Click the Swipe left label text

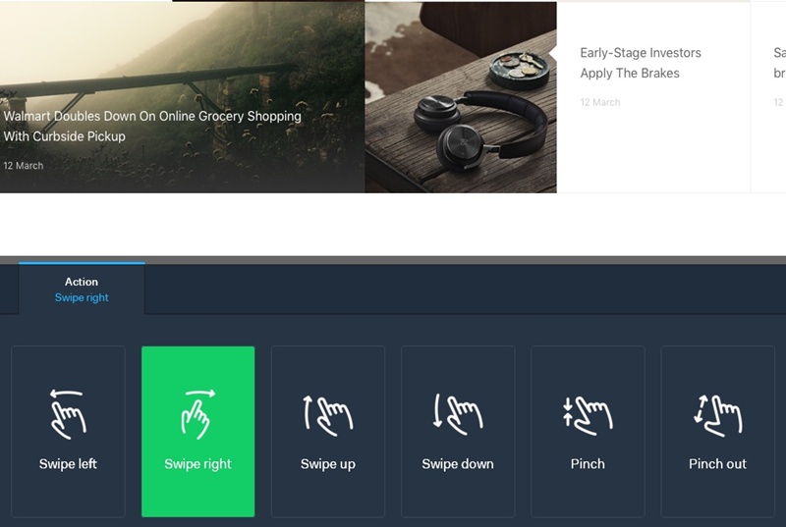pyautogui.click(x=68, y=464)
